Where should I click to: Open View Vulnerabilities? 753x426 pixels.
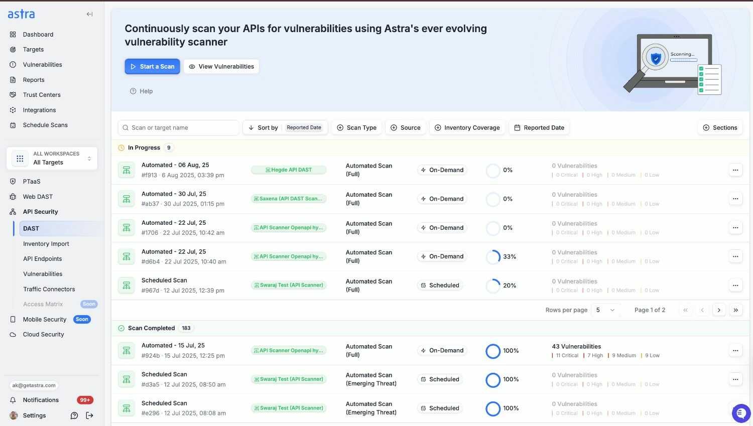pyautogui.click(x=221, y=66)
